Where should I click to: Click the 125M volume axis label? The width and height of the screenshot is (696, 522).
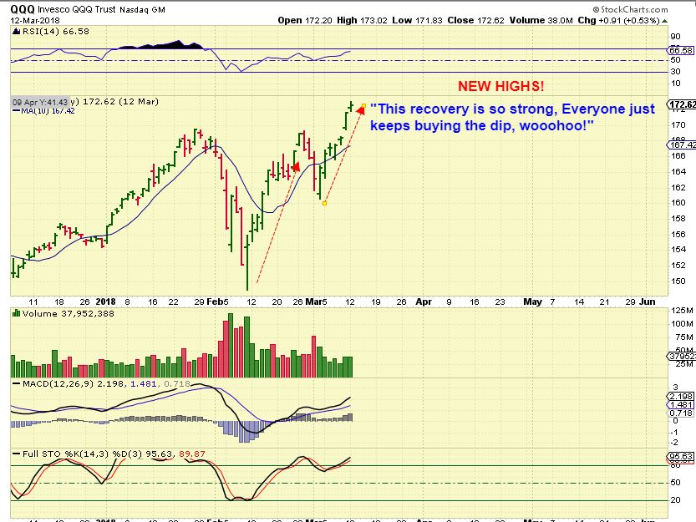683,310
